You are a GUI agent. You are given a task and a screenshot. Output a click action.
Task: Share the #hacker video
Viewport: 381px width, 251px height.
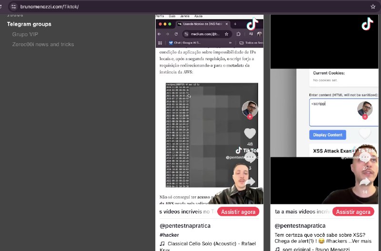coord(250,182)
